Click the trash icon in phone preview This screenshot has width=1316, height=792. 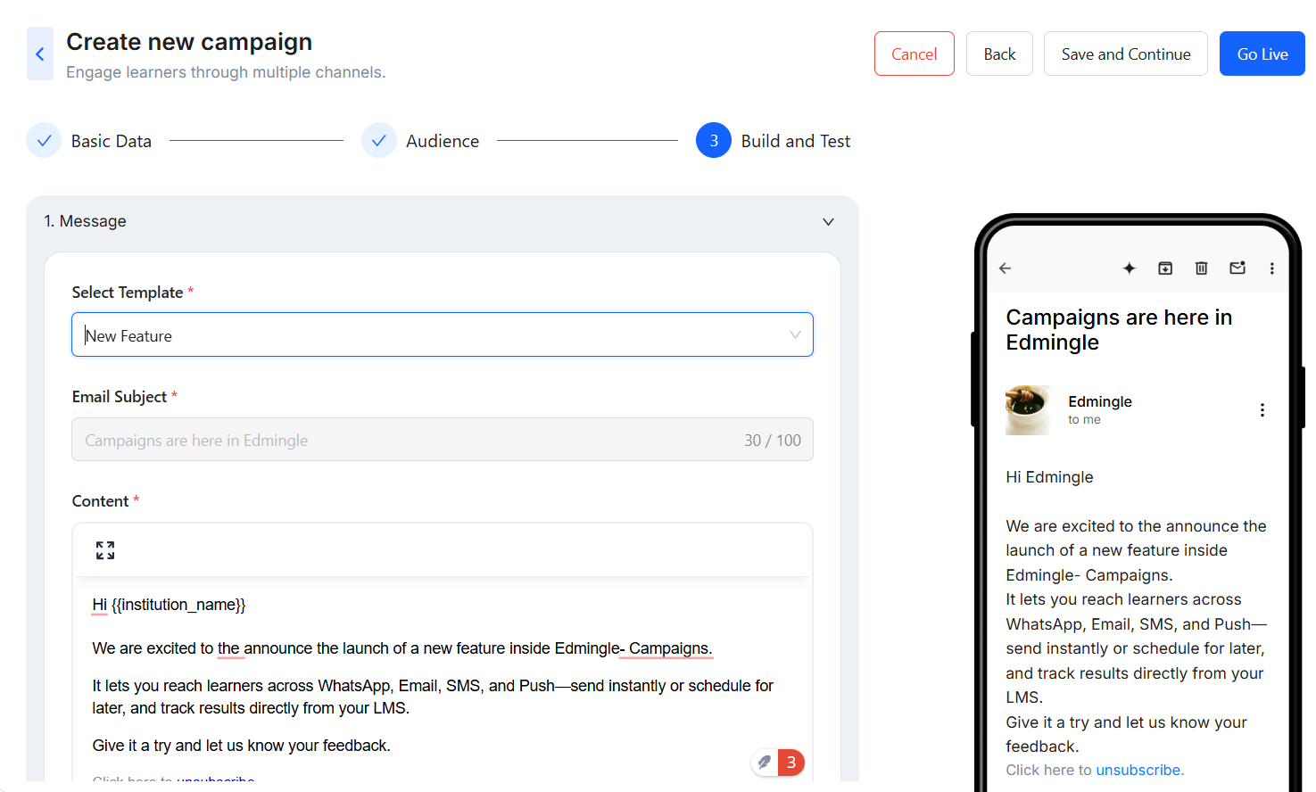(x=1201, y=268)
